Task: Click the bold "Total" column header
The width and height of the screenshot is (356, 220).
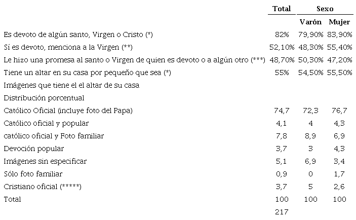Action: coord(282,9)
